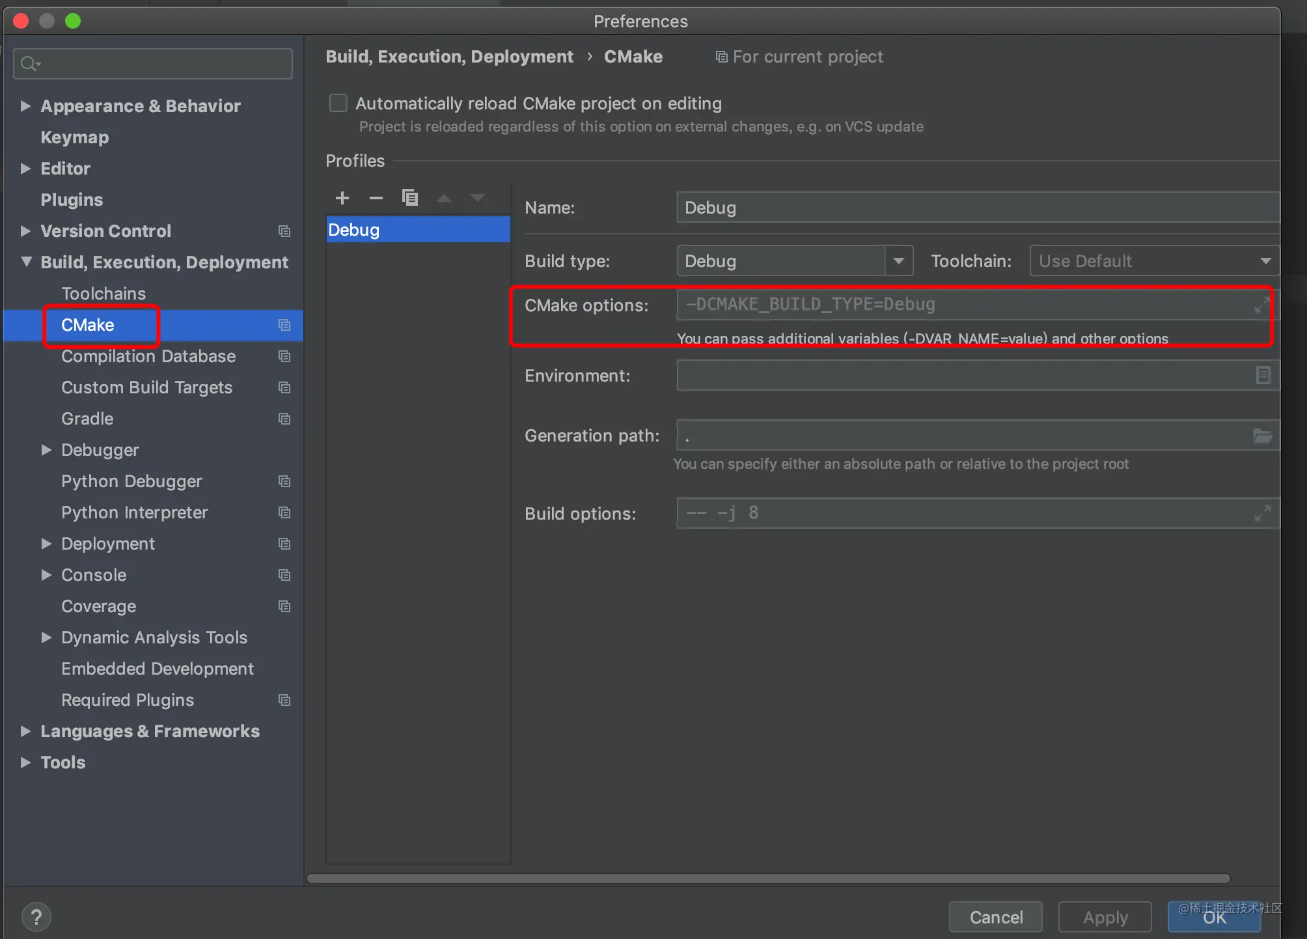Remove the selected CMake profile
The width and height of the screenshot is (1307, 939).
click(376, 198)
